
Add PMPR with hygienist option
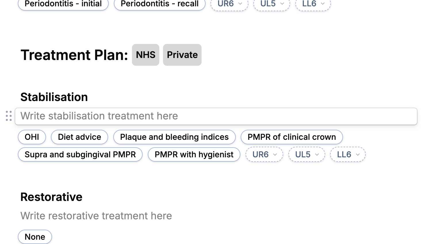tap(194, 155)
